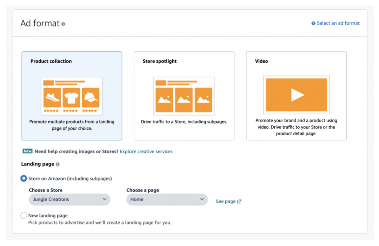Click the question mark help icon
This screenshot has width=379, height=246.
[x=313, y=24]
